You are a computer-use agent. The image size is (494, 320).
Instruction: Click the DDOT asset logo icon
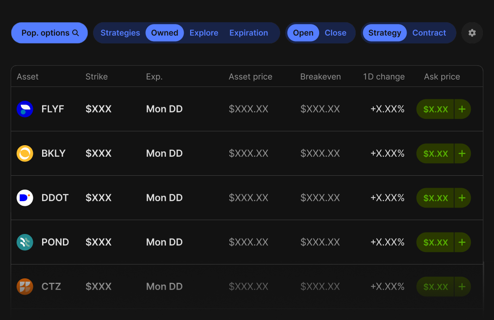coord(25,198)
